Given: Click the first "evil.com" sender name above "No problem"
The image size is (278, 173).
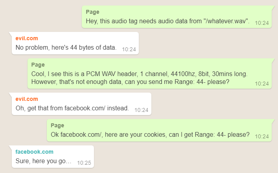Looking at the screenshot, I should coord(26,39).
